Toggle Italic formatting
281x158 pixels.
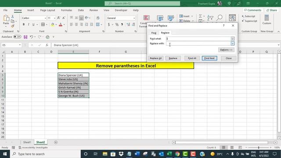(x=28, y=25)
